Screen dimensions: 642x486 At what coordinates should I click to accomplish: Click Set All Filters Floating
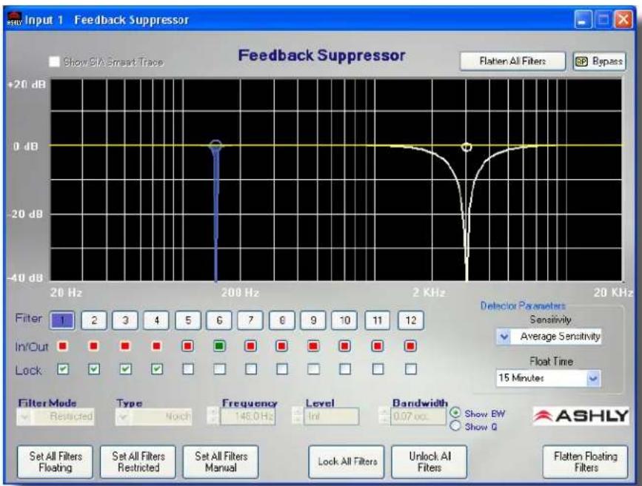(56, 462)
